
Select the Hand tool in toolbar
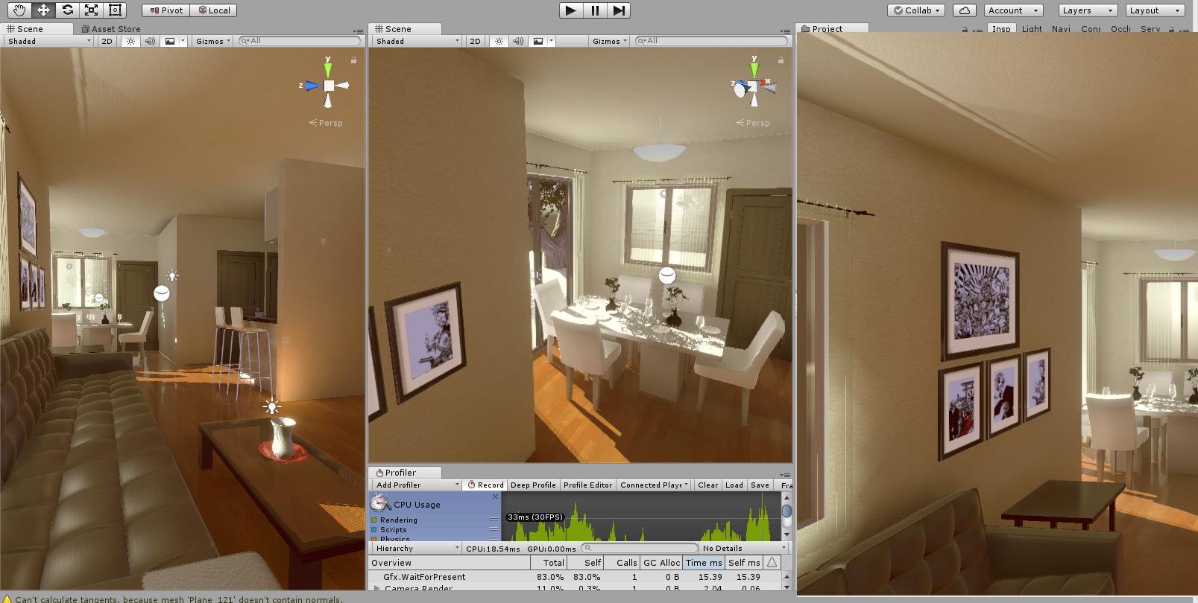pyautogui.click(x=19, y=10)
